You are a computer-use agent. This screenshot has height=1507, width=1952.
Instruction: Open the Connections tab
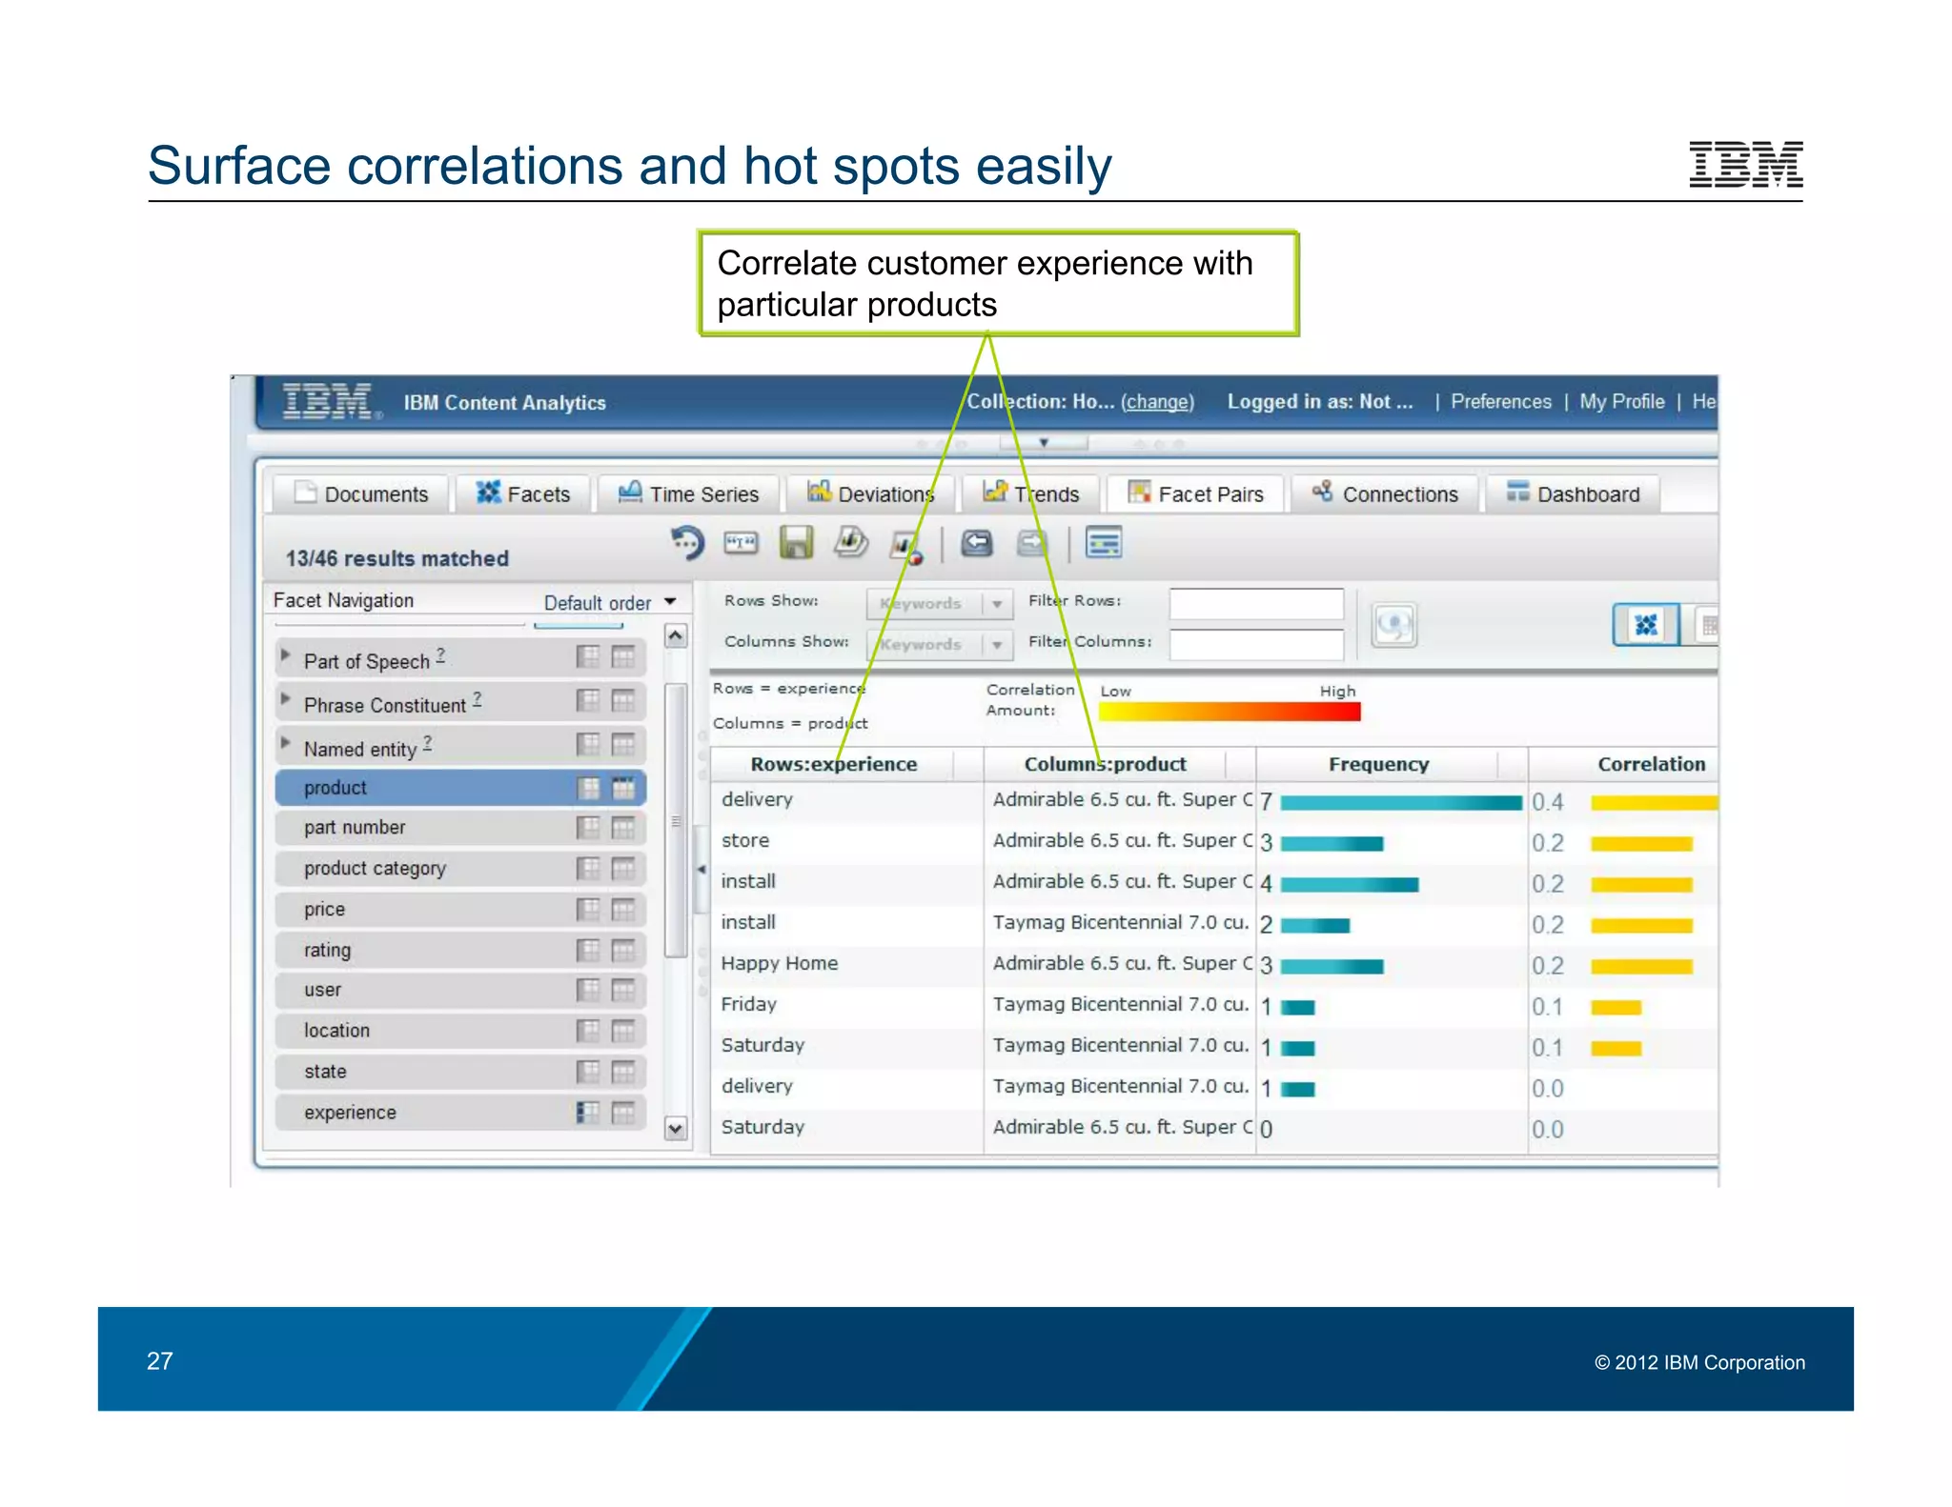pos(1385,494)
